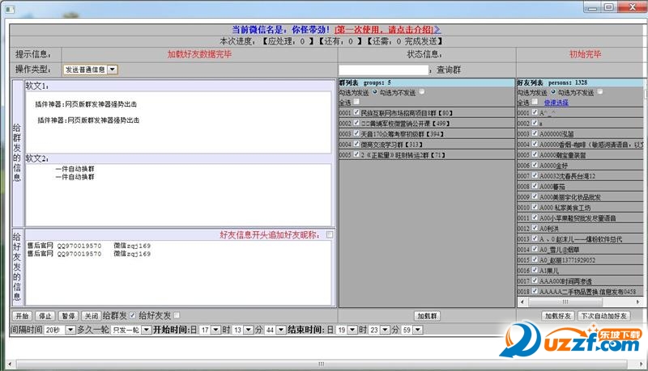Uncheck friend 0006 A0000金好
This screenshot has width=648, height=371.
[535, 165]
